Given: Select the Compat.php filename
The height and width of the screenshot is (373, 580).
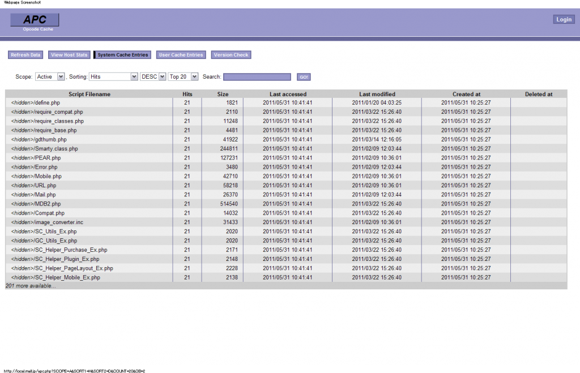Looking at the screenshot, I should pos(38,213).
